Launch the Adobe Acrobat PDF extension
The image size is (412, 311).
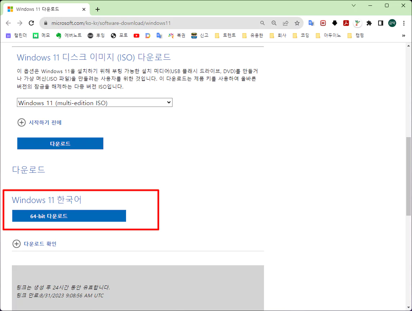pos(346,23)
